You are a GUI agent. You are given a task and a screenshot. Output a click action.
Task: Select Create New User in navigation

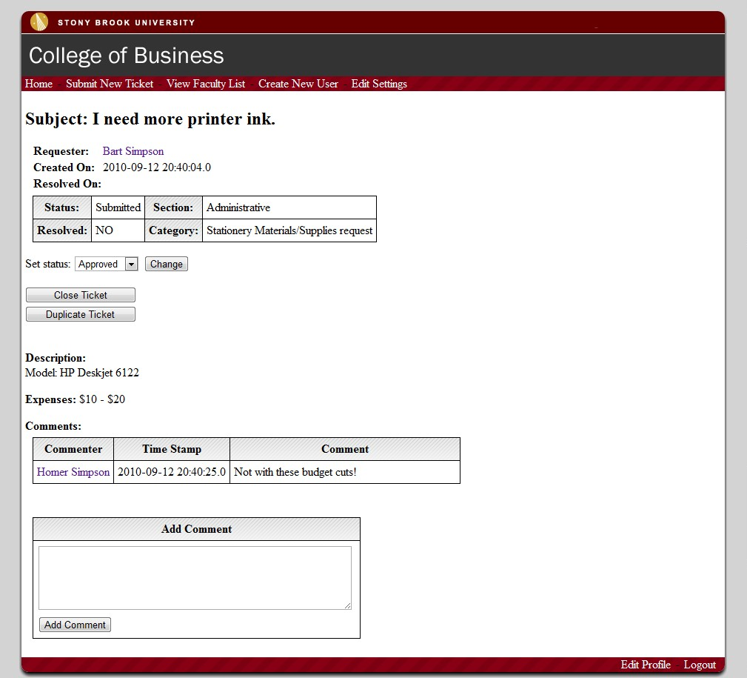click(298, 84)
